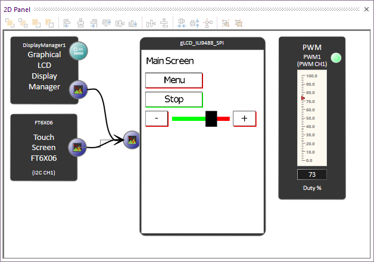Click the teal DisplayManager1 component icon
The image size is (374, 262).
pos(79,51)
